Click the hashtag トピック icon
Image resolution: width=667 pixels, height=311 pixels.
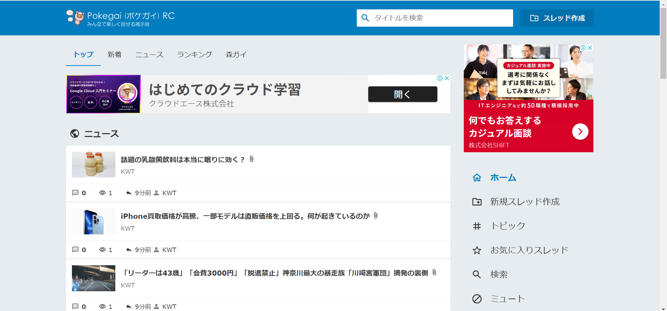click(x=477, y=226)
